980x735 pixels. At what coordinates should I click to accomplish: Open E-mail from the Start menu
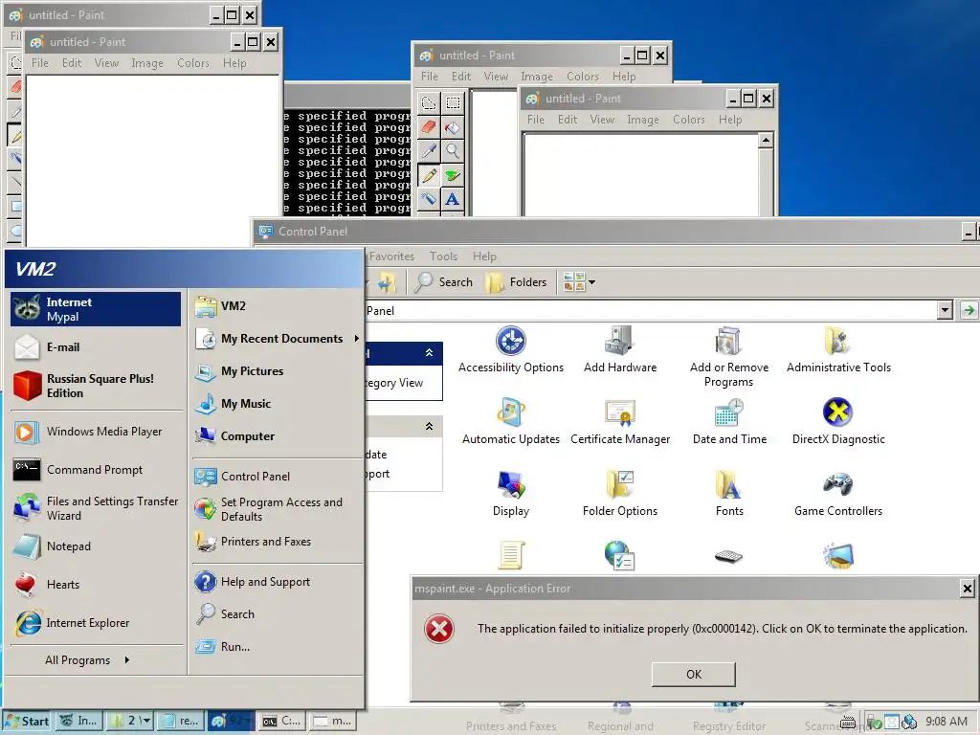coord(96,346)
